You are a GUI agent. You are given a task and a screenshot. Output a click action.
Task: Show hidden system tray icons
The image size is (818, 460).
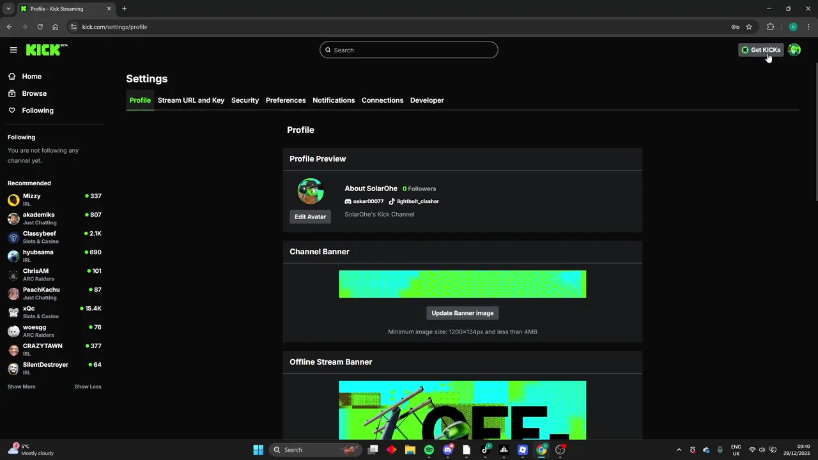[679, 450]
